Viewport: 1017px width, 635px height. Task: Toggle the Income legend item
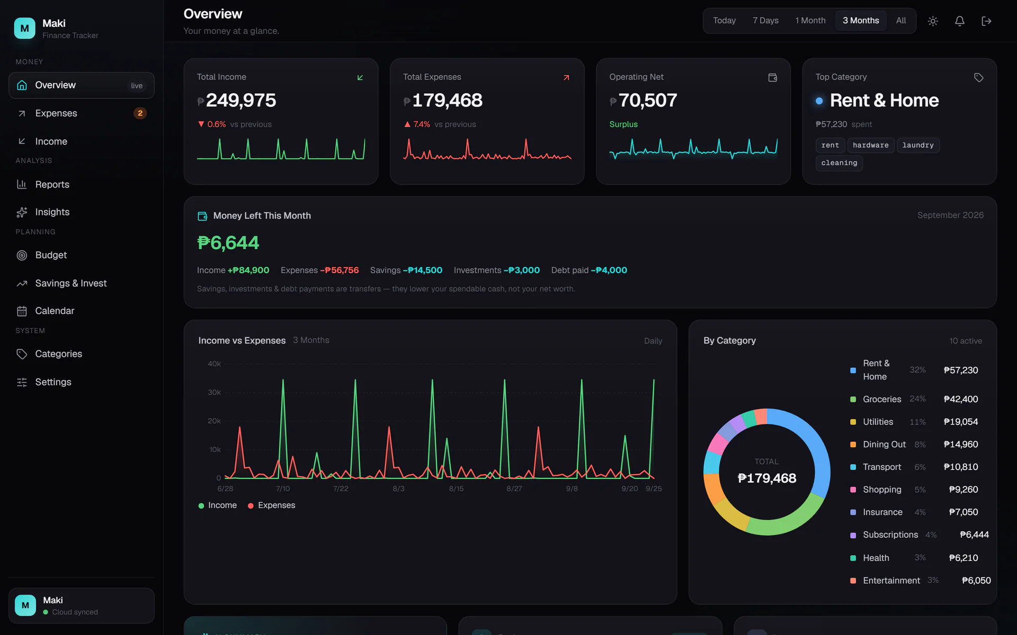(218, 505)
